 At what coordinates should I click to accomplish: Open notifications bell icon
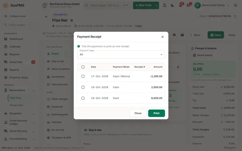click(180, 5)
